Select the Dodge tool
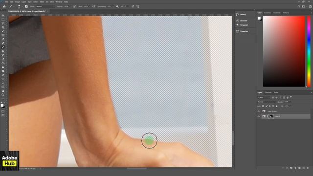Screen dimensions: 313x176 pos(3,71)
